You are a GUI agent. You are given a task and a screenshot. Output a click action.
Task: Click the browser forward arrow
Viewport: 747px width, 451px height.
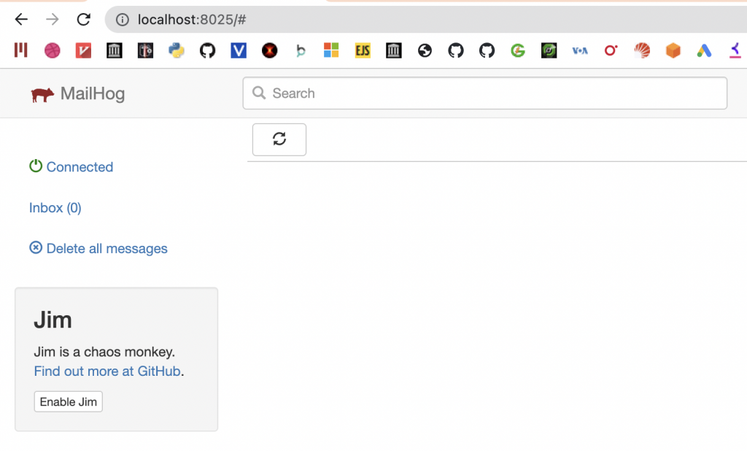[x=53, y=20]
